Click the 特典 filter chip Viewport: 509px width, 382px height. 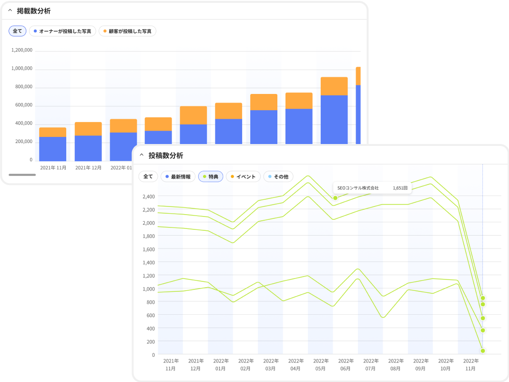[210, 176]
